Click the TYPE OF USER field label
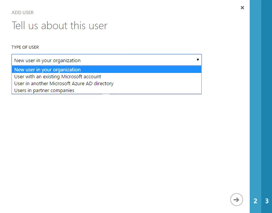 [25, 47]
